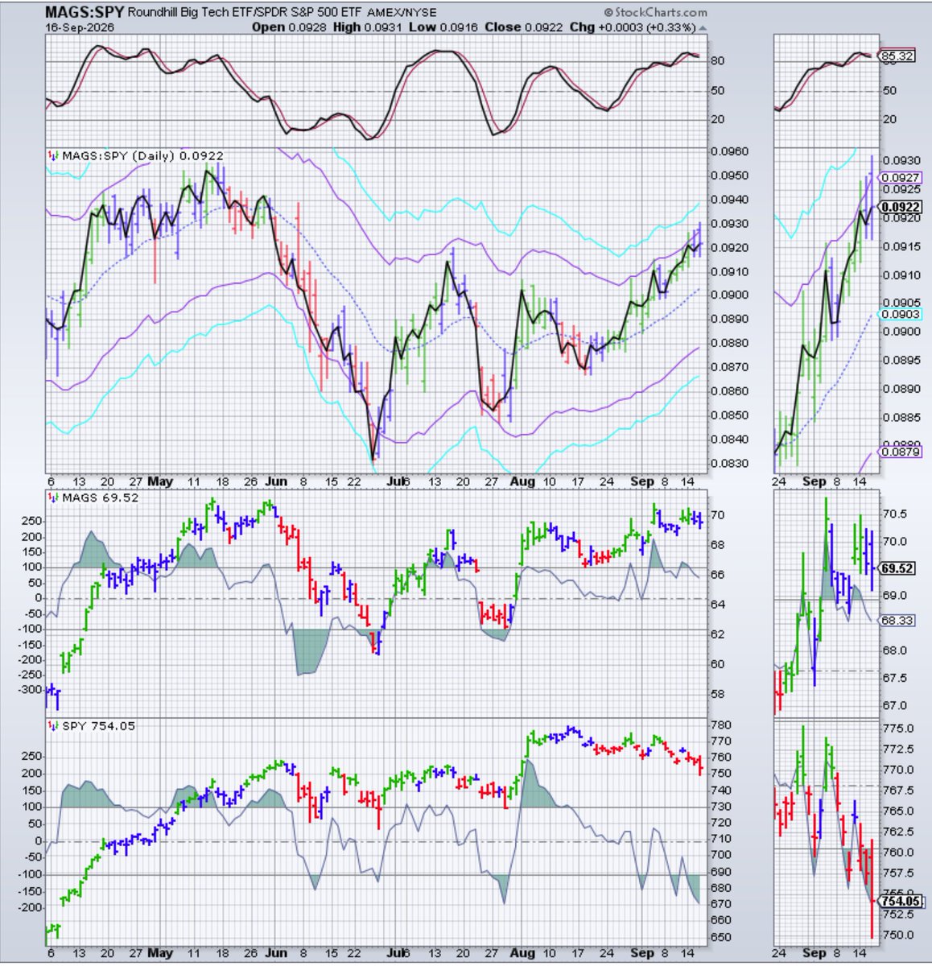This screenshot has width=932, height=966.
Task: Click the 772.5 SPY zoom axis label
Action: click(x=898, y=749)
